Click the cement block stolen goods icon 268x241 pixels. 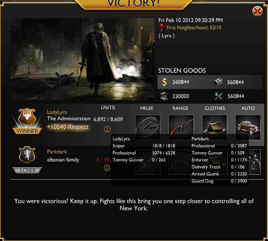coord(218,82)
